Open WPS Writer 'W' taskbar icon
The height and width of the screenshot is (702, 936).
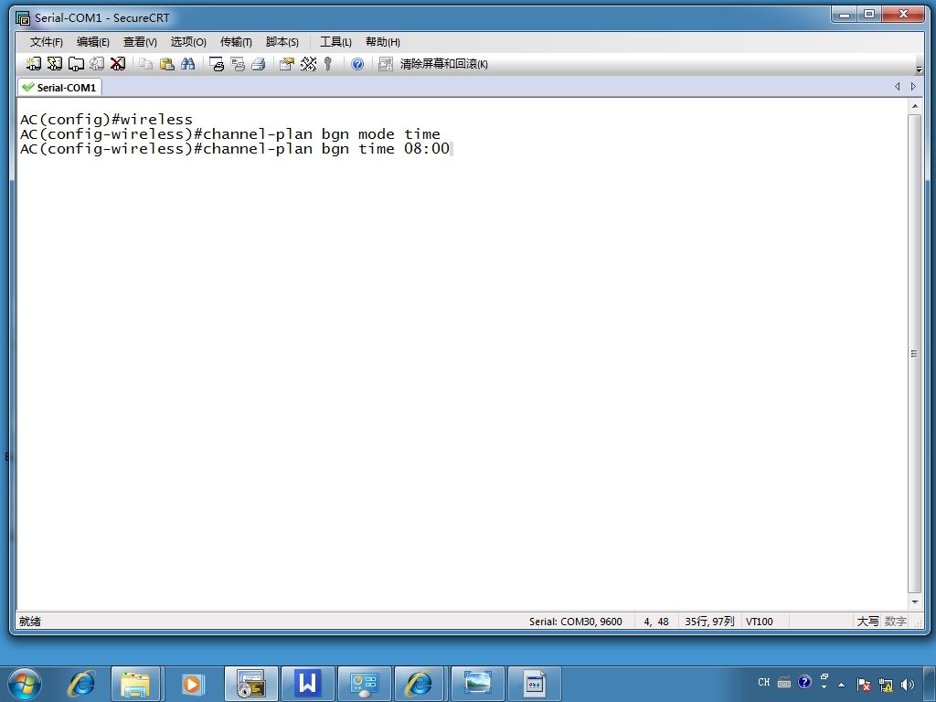(307, 684)
